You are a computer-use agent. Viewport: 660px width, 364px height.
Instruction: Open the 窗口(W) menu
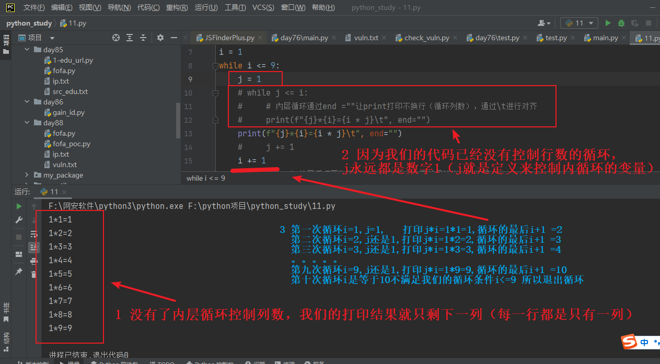click(293, 7)
